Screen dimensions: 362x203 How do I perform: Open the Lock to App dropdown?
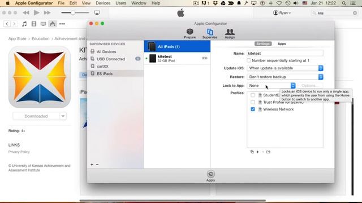coord(271,86)
